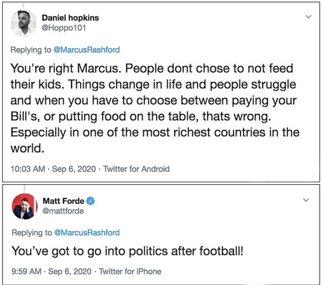The image size is (322, 285).
Task: Click the Matt Forde display name
Action: (64, 202)
